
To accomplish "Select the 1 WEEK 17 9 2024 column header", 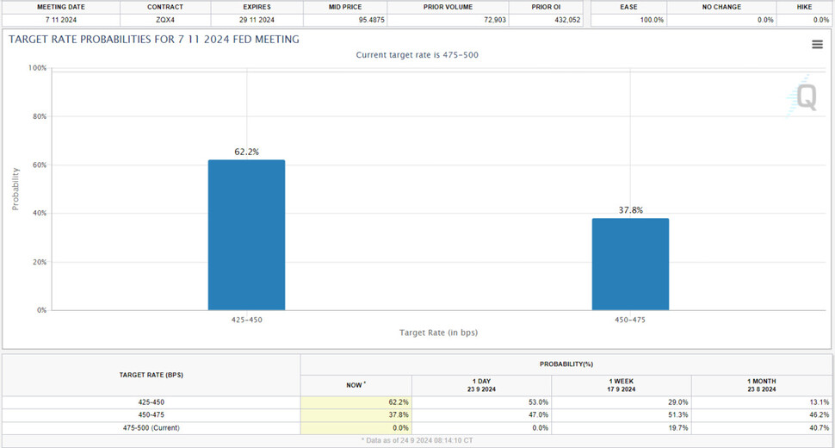I will [x=621, y=385].
